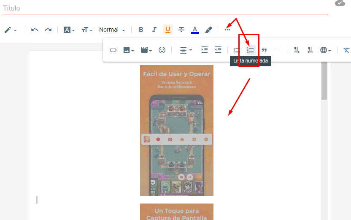Toggle italic formatting

click(x=154, y=30)
